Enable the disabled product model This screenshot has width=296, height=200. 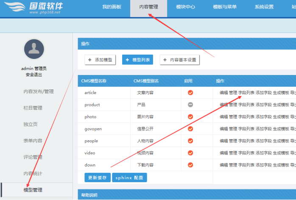[190, 105]
